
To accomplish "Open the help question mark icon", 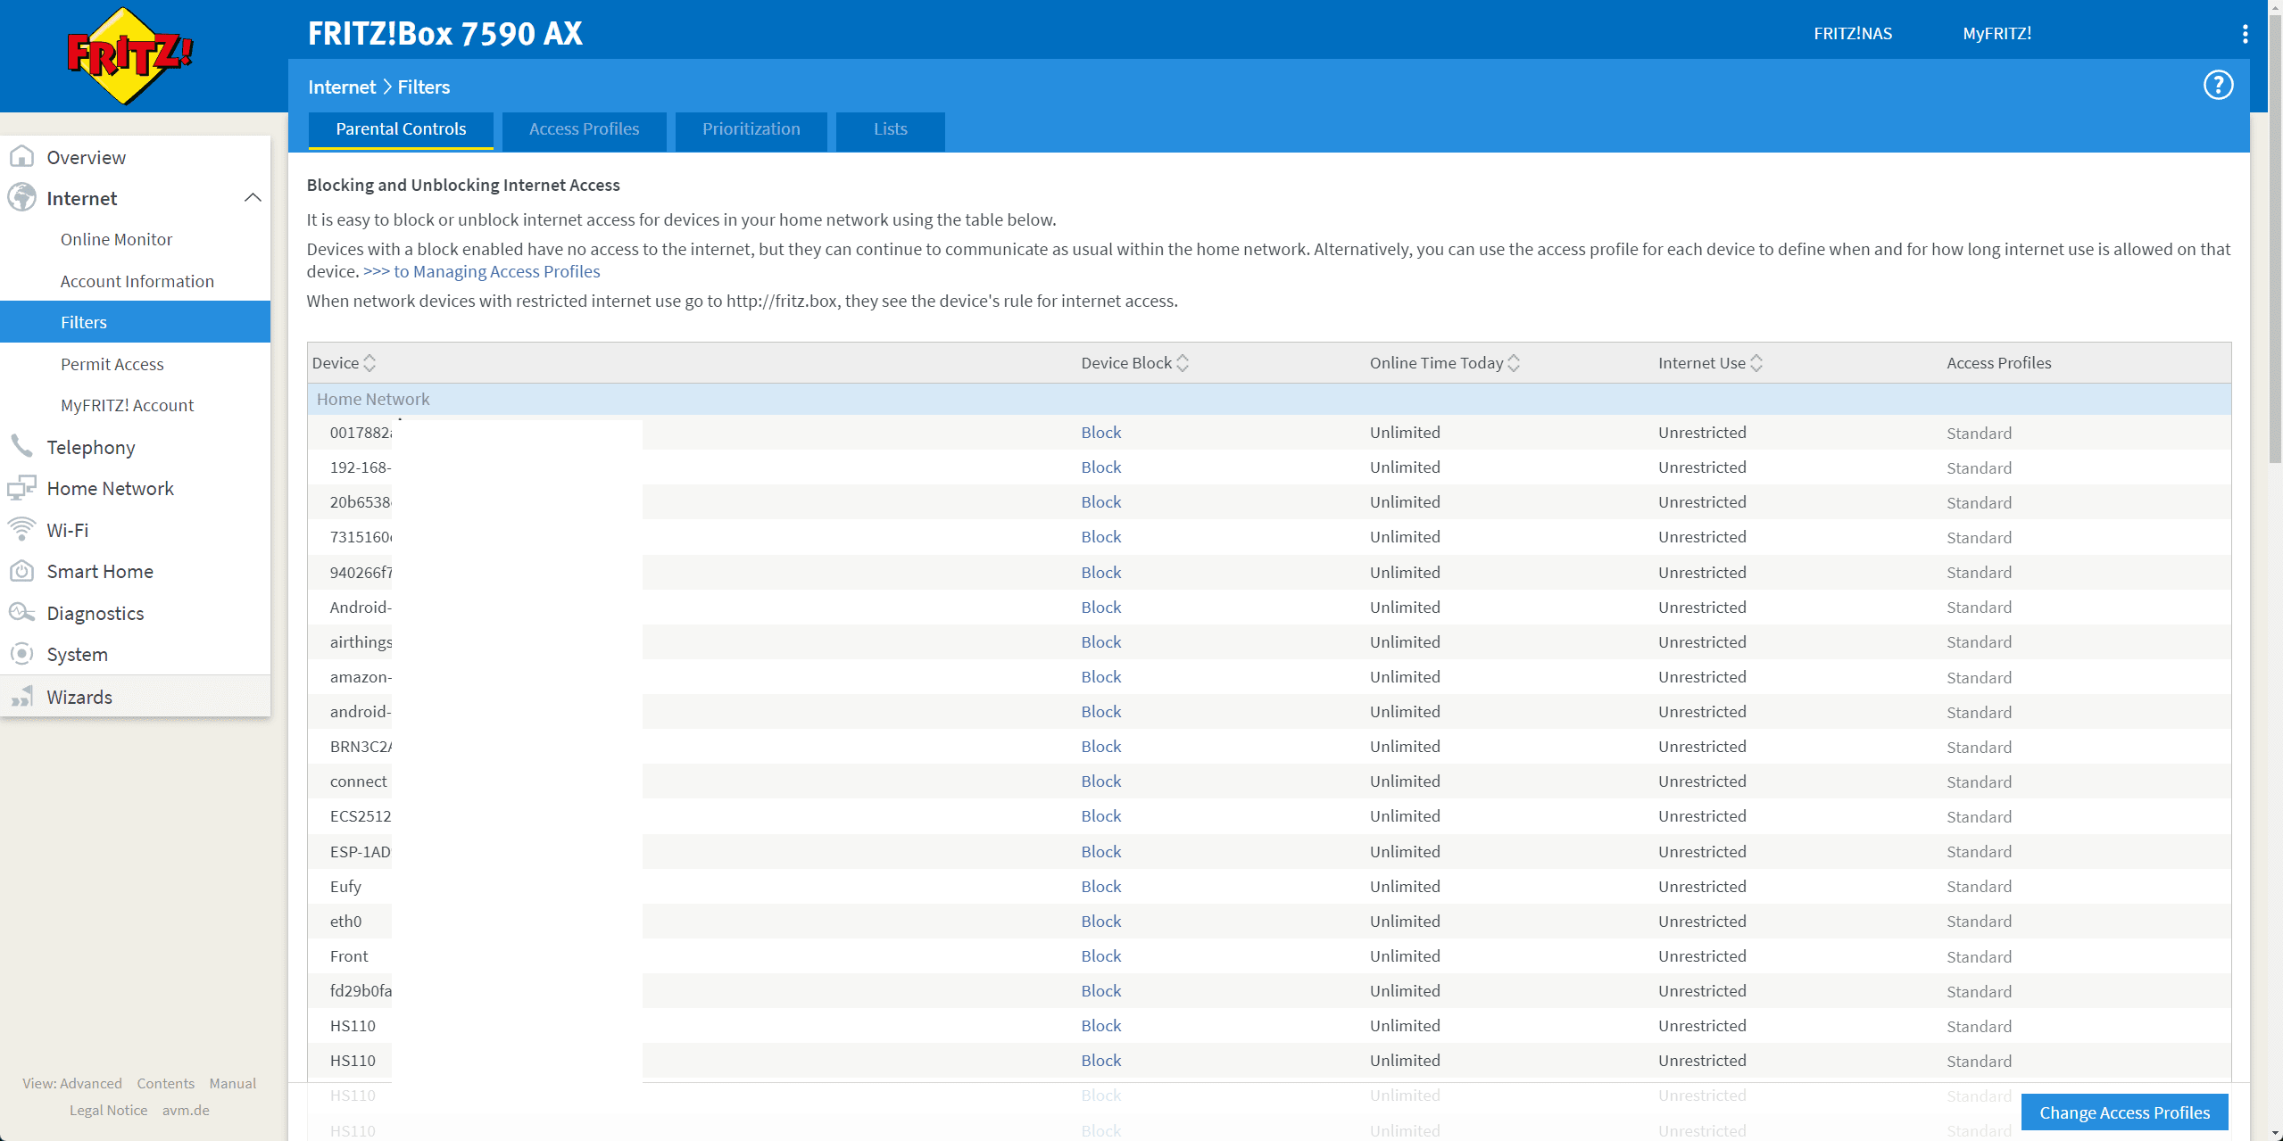I will 2218,86.
